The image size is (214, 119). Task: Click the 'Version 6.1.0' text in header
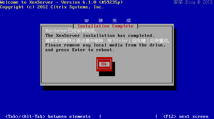[79, 2]
